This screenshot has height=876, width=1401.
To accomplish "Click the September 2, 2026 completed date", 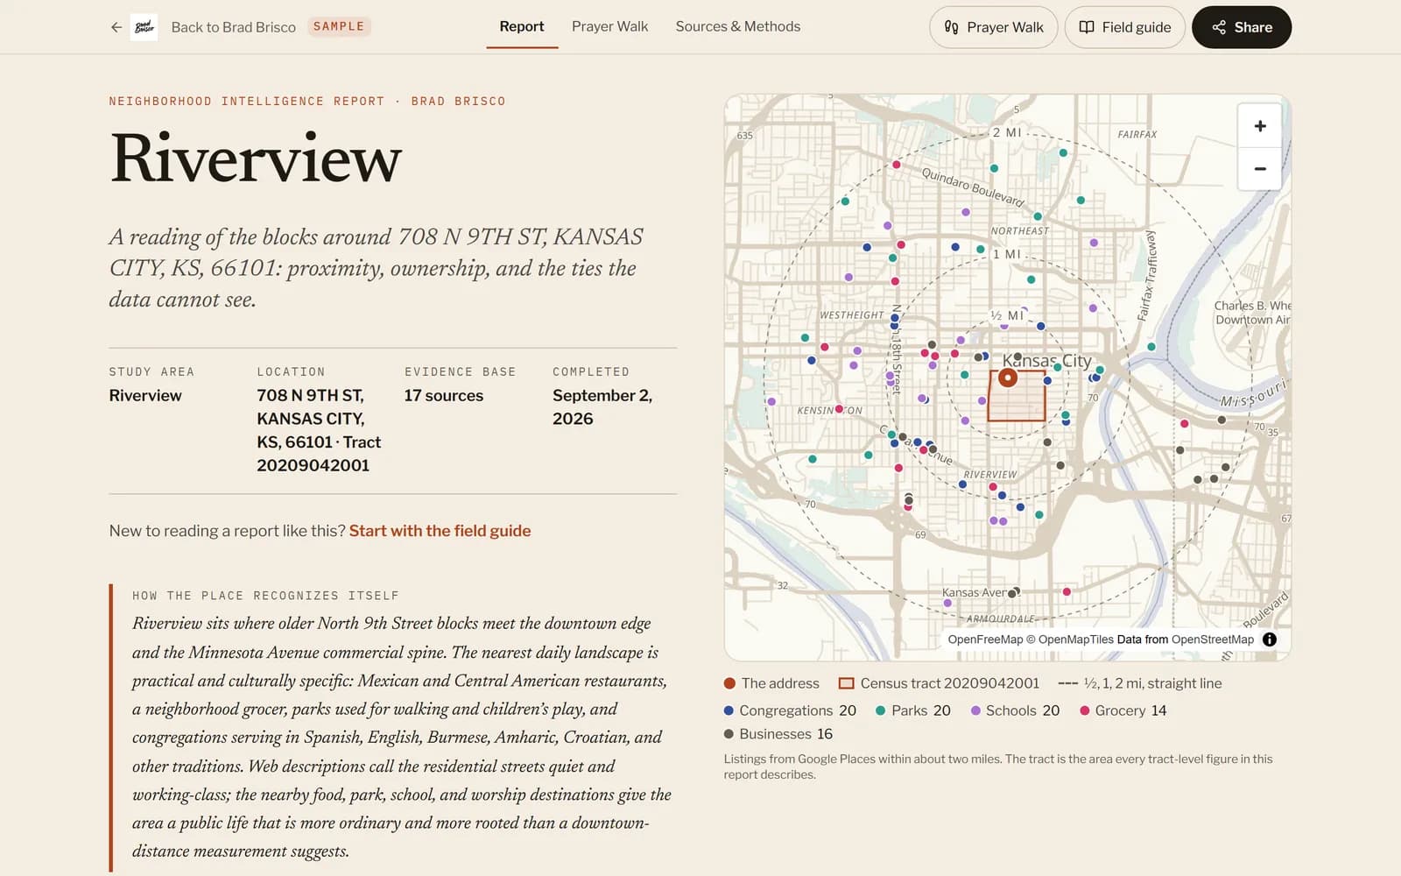I will pos(602,407).
